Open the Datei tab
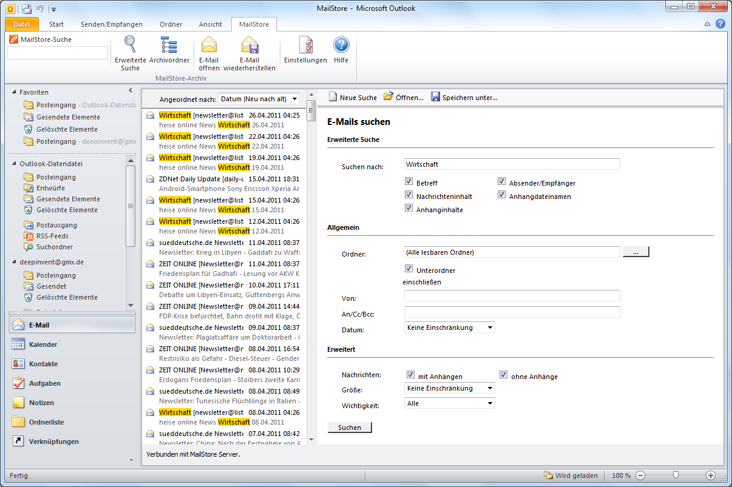The height and width of the screenshot is (487, 732). [x=21, y=24]
